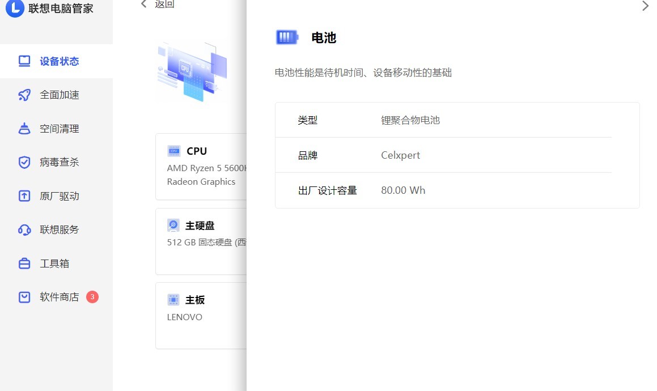Image resolution: width=657 pixels, height=391 pixels.
Task: Click the 联想电脑管家 app title
Action: (61, 8)
